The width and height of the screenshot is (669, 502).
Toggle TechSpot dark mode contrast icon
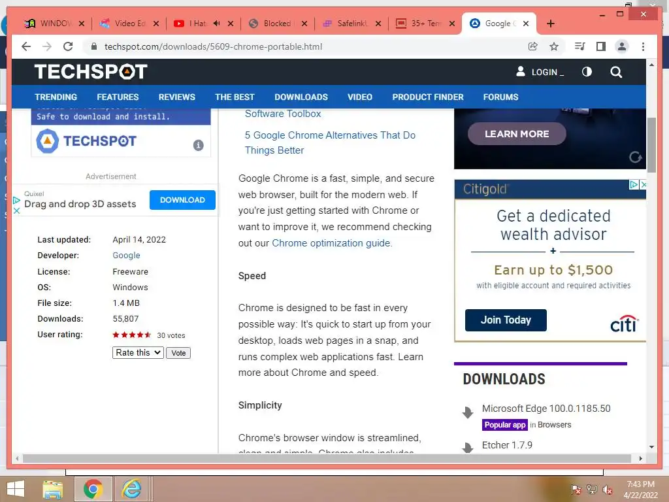coord(587,72)
